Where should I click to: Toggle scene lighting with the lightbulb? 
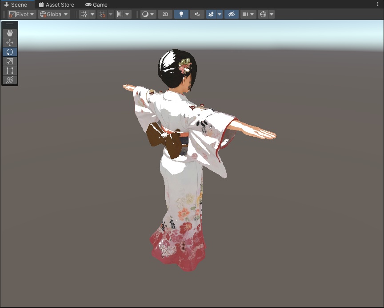[181, 14]
